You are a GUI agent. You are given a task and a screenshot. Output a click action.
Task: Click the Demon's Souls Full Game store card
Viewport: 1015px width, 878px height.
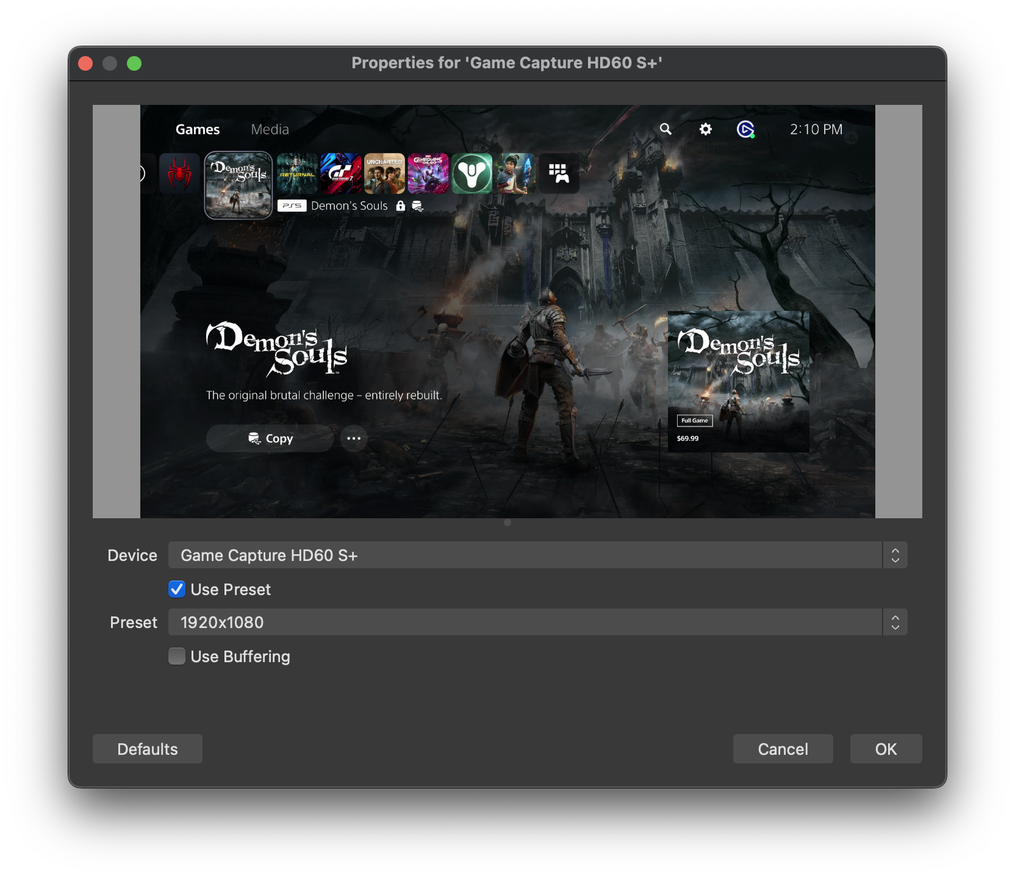[738, 382]
